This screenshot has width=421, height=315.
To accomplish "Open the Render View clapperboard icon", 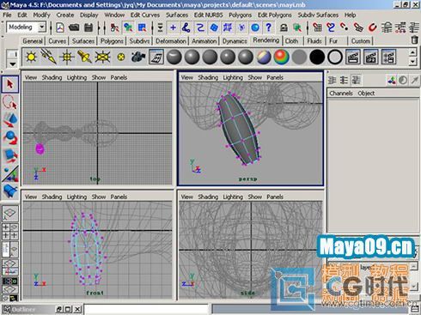I will tap(353, 57).
